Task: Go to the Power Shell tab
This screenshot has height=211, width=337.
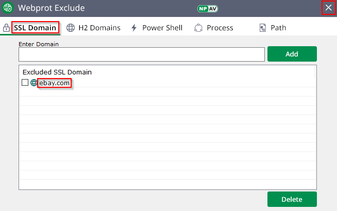Action: 162,28
